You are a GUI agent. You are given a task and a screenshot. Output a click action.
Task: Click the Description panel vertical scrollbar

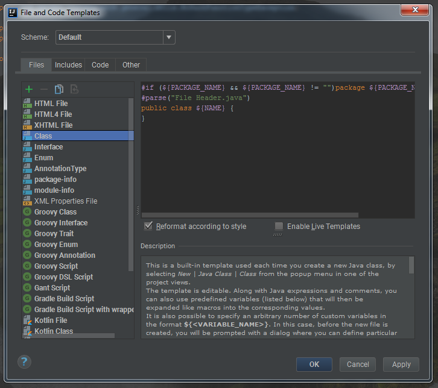(x=411, y=265)
